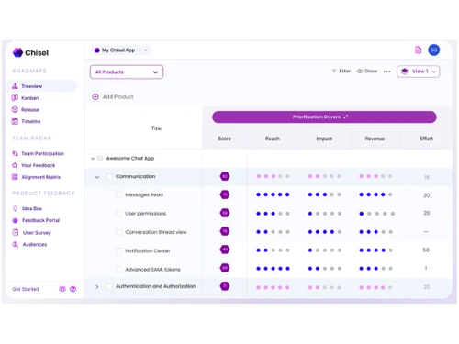Screen dimensions: 459x344
Task: Click Get Started link
Action: coord(26,289)
